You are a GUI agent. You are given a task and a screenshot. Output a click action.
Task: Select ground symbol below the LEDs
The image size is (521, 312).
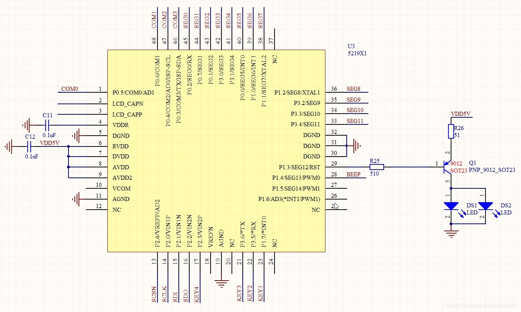click(451, 234)
